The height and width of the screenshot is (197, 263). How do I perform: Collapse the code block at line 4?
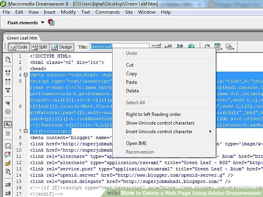pos(26,74)
